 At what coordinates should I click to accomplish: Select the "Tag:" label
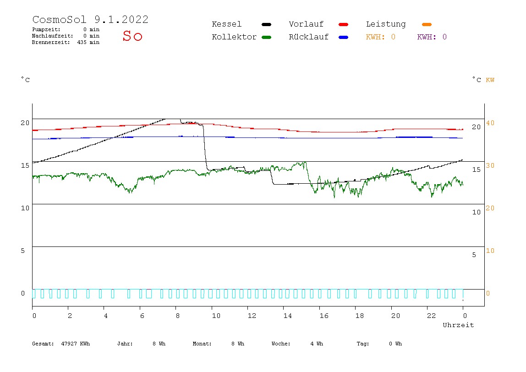pos(362,344)
